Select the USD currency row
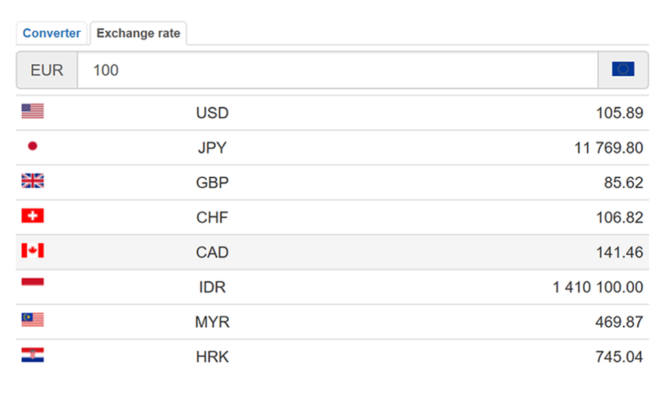The image size is (669, 401). click(x=332, y=113)
